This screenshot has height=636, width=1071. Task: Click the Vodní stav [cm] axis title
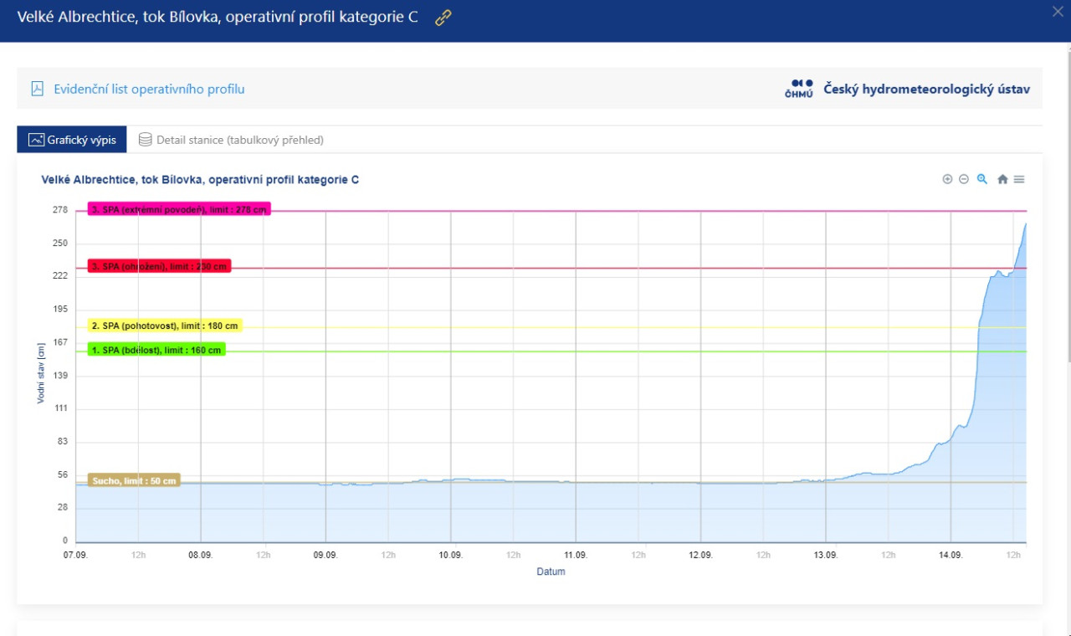pos(41,373)
